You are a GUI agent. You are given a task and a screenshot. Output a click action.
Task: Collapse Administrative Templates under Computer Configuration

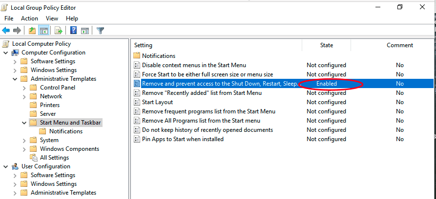[x=15, y=79]
